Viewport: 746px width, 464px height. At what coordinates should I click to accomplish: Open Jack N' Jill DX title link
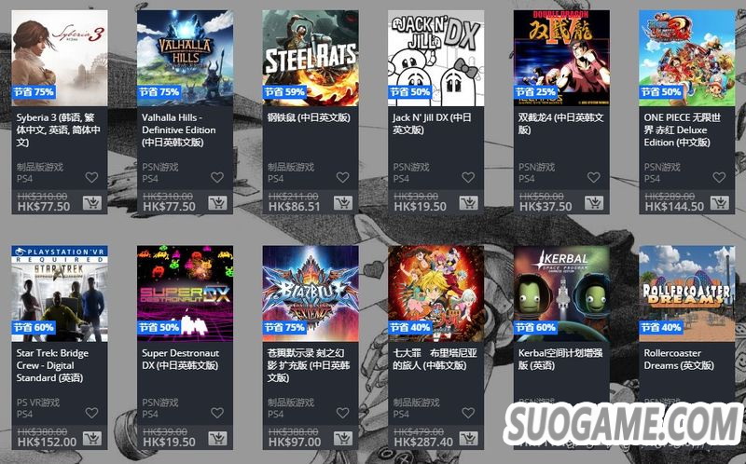coord(432,124)
